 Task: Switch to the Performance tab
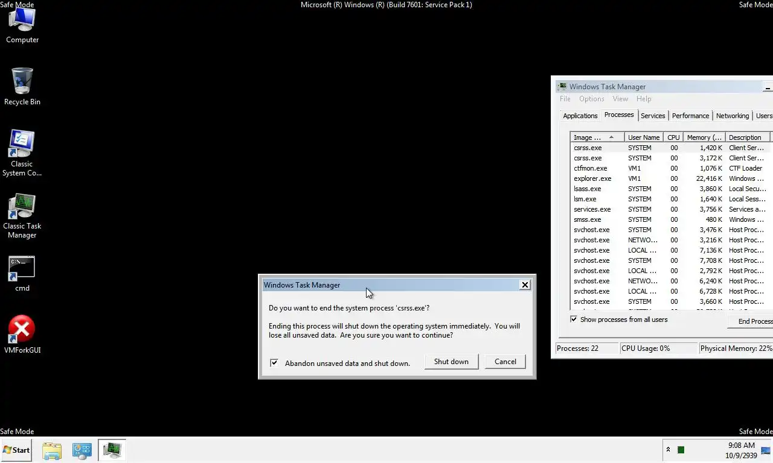click(690, 116)
